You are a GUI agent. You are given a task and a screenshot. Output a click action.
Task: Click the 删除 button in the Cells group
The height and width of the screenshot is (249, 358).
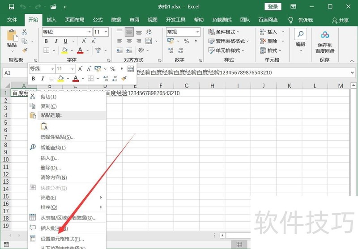click(269, 41)
